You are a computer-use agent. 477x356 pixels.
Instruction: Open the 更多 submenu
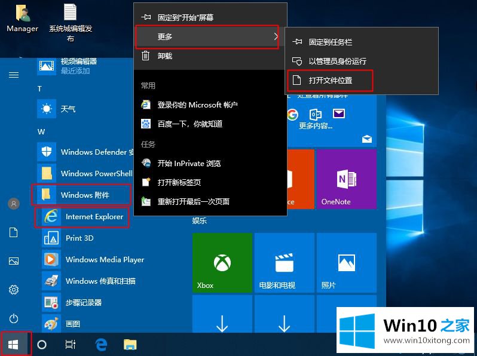206,36
